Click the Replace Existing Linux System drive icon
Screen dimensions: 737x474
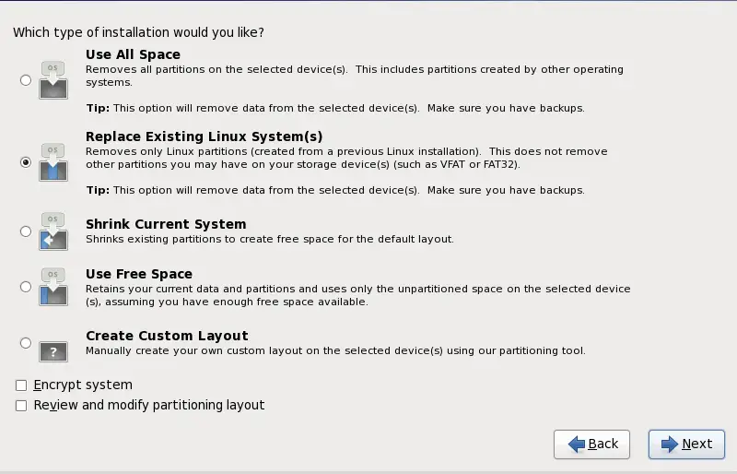[53, 161]
